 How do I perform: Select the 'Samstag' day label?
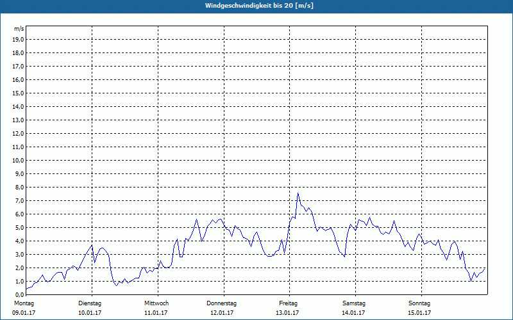pyautogui.click(x=354, y=303)
